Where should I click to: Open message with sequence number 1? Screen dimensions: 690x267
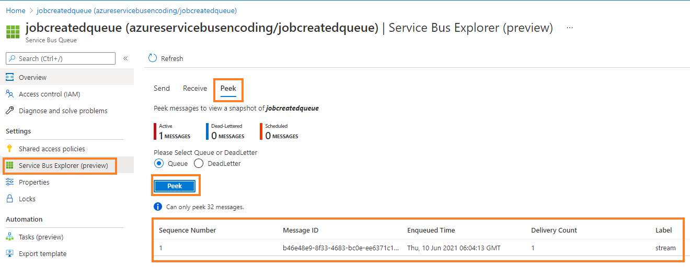pyautogui.click(x=161, y=248)
